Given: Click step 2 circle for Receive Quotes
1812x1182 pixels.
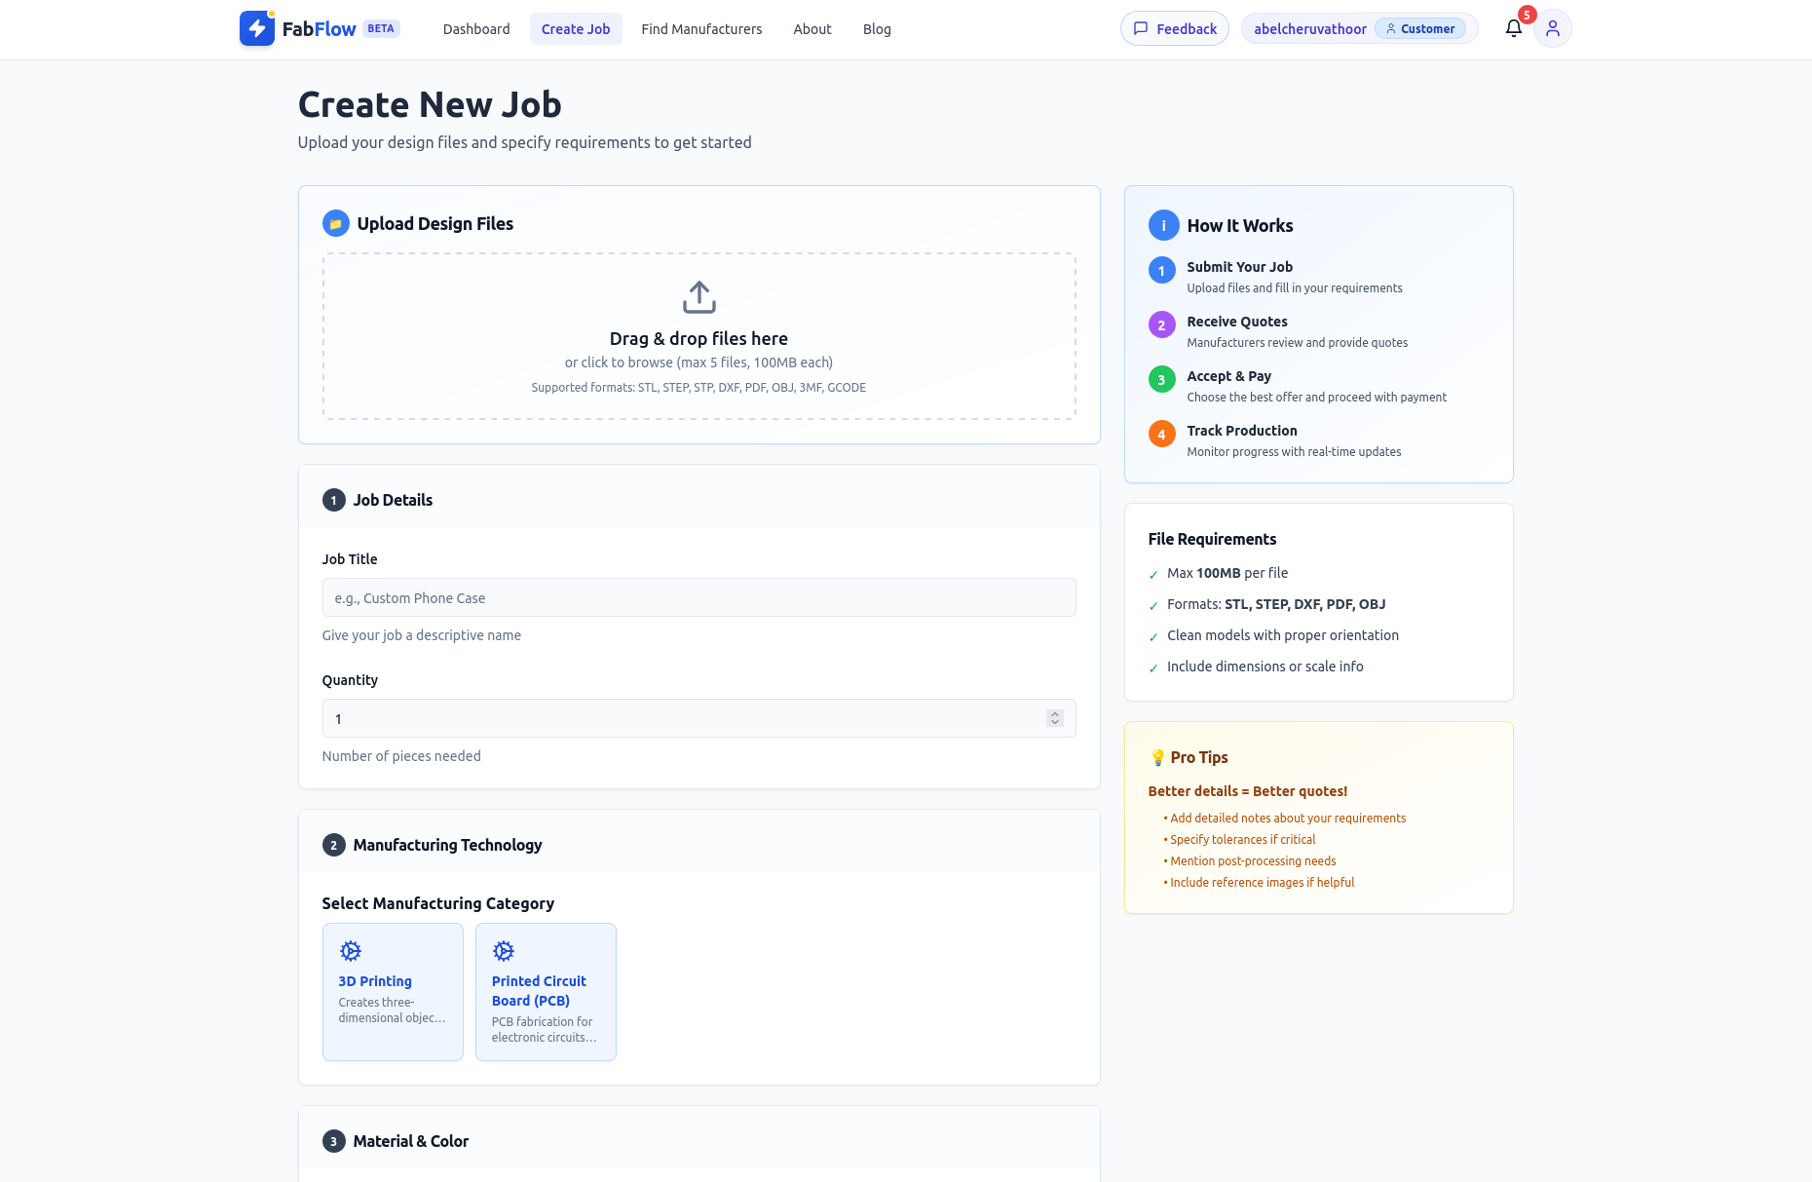Looking at the screenshot, I should [1161, 324].
